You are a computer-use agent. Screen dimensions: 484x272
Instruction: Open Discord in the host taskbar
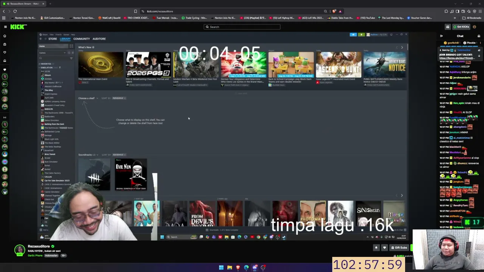255,267
